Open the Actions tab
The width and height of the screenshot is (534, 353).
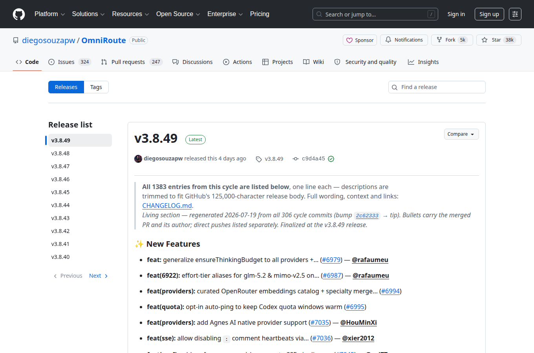[238, 62]
